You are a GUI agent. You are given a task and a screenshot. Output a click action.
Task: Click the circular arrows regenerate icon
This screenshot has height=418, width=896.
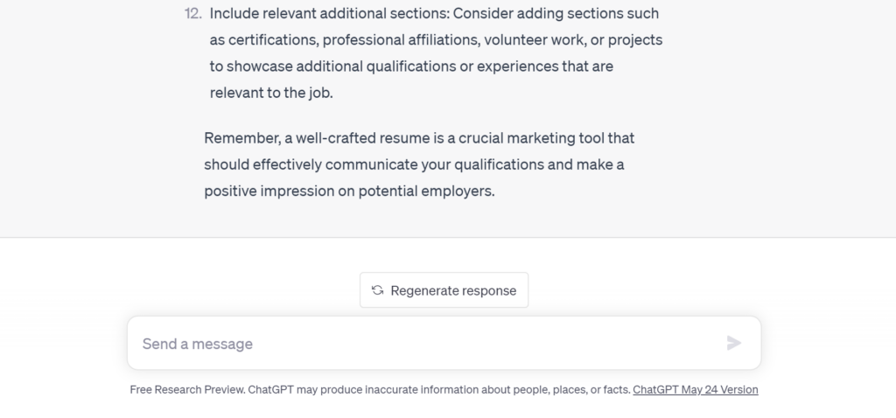377,290
